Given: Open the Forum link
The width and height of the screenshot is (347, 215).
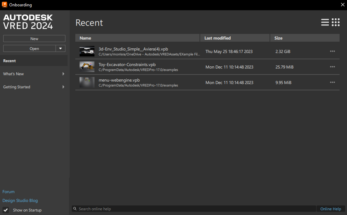Looking at the screenshot, I should 8,192.
